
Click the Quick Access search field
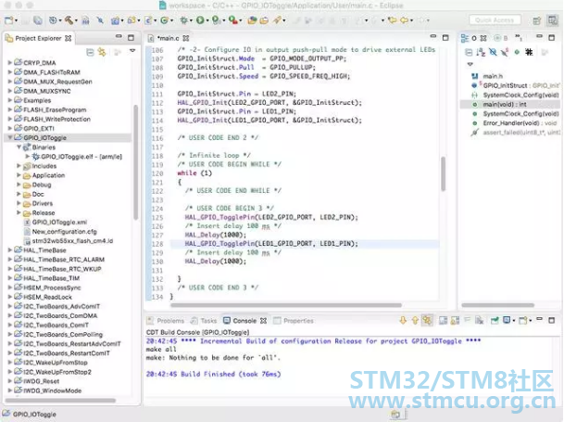click(x=495, y=20)
